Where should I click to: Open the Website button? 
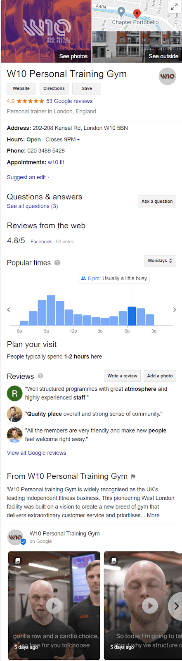coord(21,88)
